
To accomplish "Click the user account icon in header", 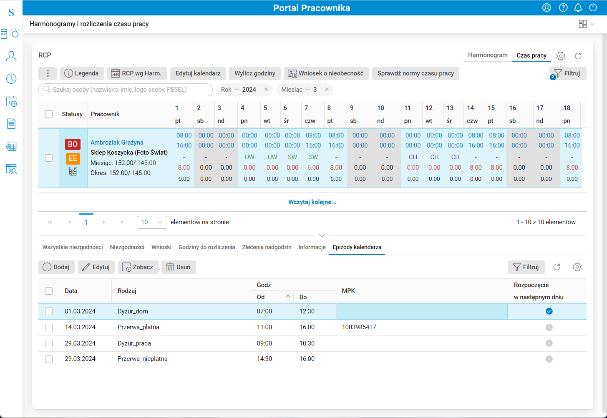I will coord(547,8).
